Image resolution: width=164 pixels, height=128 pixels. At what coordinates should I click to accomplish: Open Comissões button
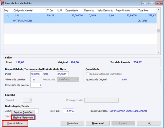(x=72, y=123)
